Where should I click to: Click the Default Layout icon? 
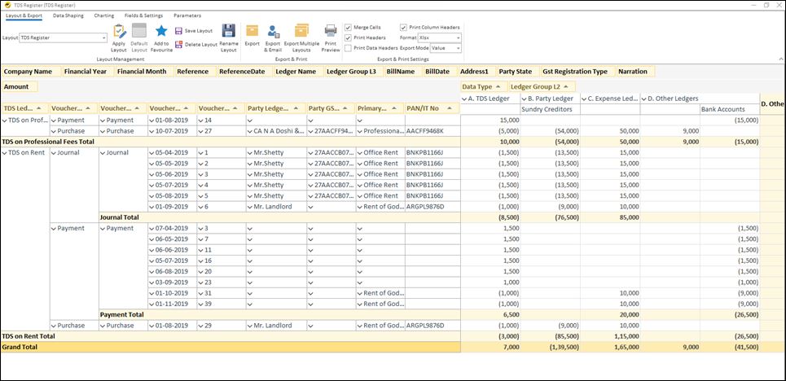pos(138,31)
